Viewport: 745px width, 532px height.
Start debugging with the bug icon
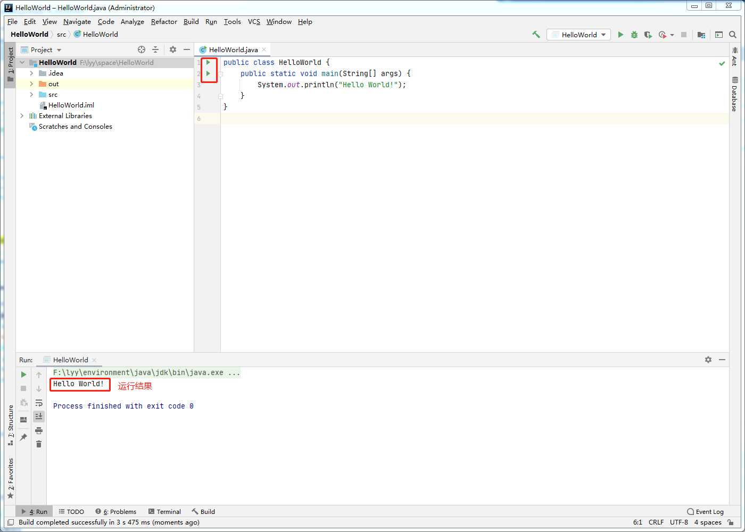pos(634,35)
